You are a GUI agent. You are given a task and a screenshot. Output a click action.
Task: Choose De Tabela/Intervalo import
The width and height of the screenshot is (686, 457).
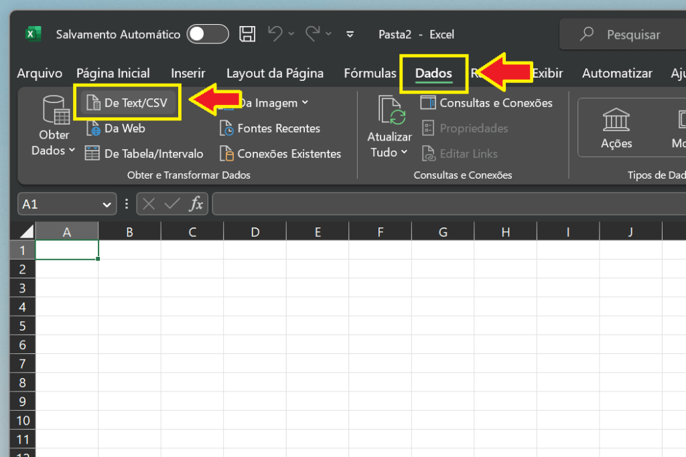click(x=144, y=153)
